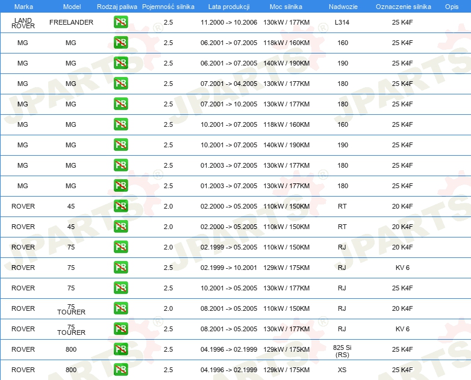This screenshot has height=380, width=471.
Task: Select the 825 Si (RS) body cell
Action: 342,351
